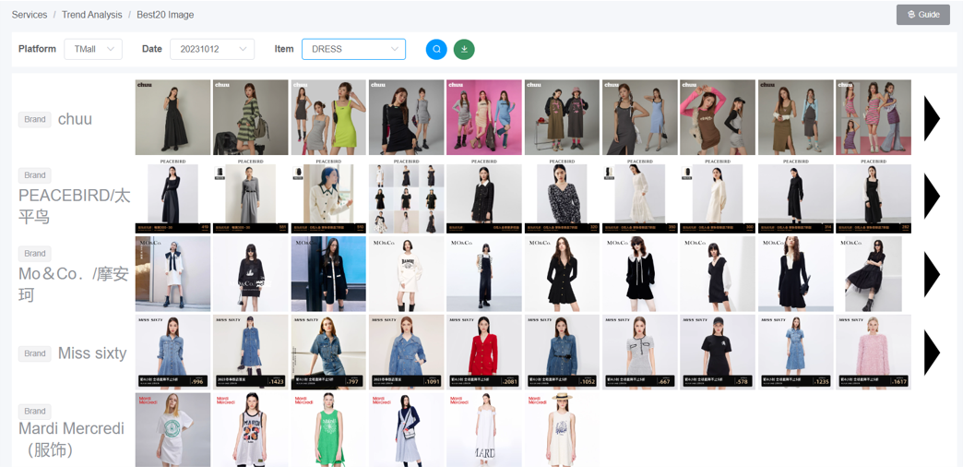Viewport: 963px width, 467px height.
Task: Open Mo&Co. first street photo thumbnail
Action: 172,274
